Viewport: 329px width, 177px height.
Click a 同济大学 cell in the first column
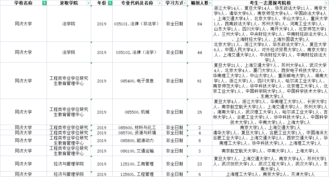[23, 23]
